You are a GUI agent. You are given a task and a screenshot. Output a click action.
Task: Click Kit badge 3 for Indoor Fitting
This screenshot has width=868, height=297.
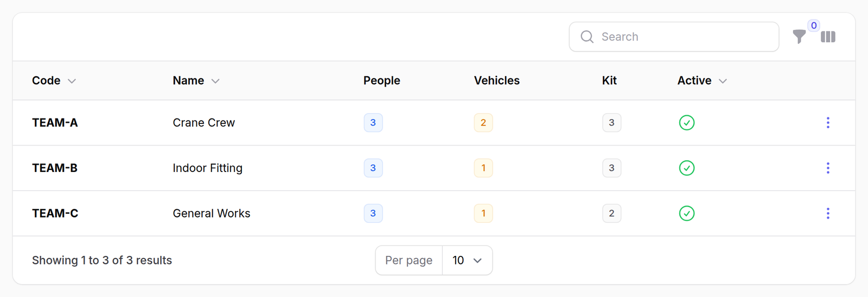pyautogui.click(x=611, y=168)
